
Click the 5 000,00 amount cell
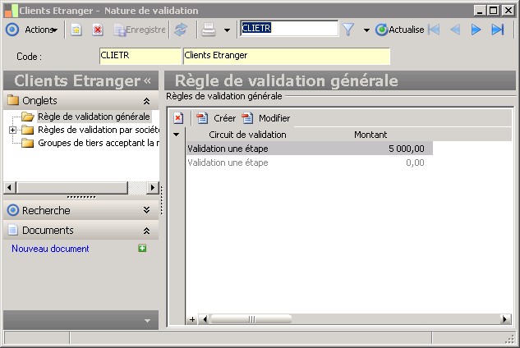[x=407, y=149]
